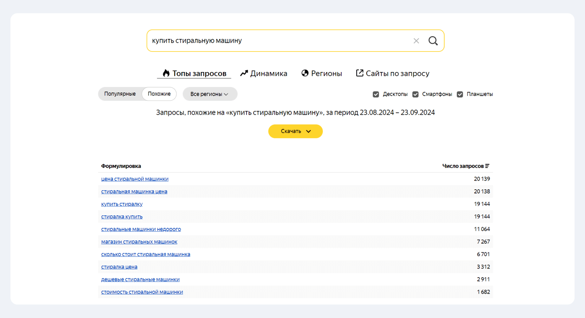Click the globe icon beside Регионы

click(x=305, y=73)
